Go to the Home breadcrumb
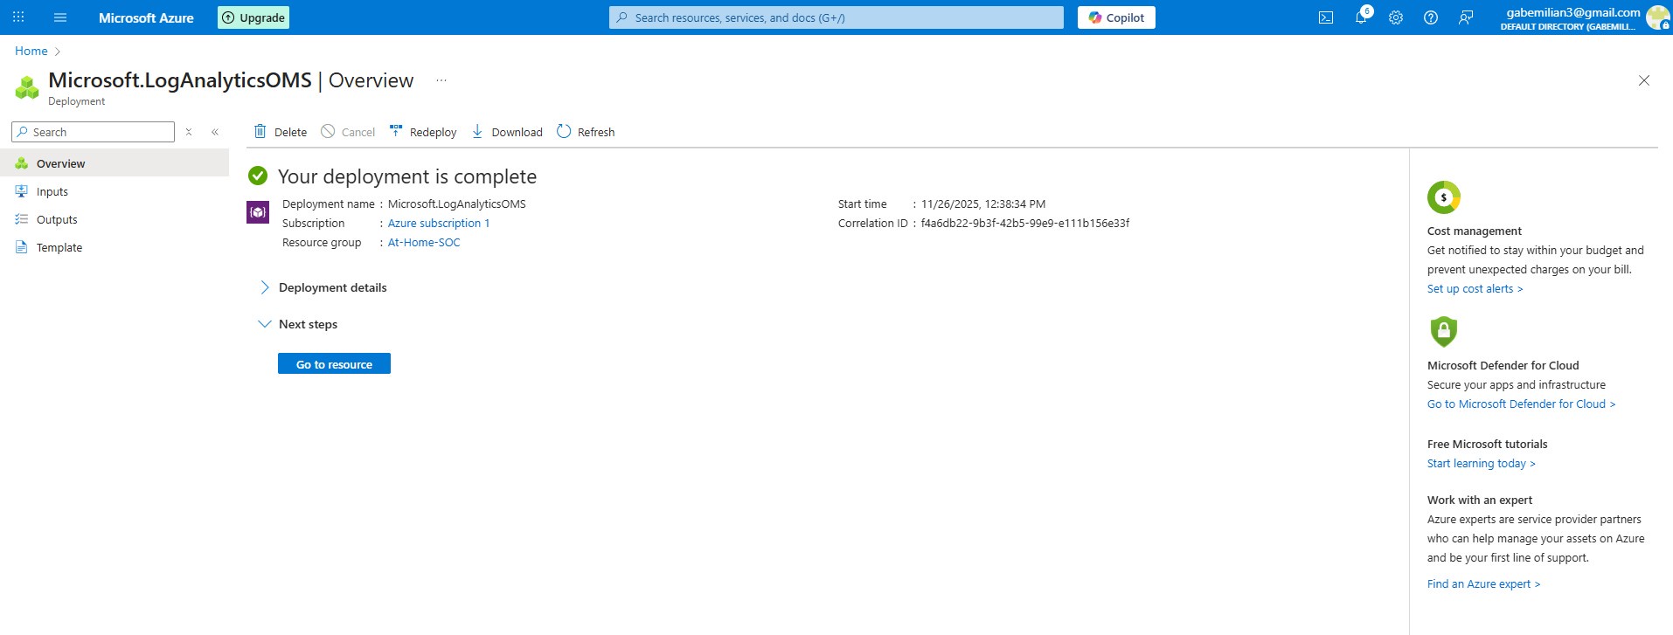The height and width of the screenshot is (635, 1673). (31, 51)
